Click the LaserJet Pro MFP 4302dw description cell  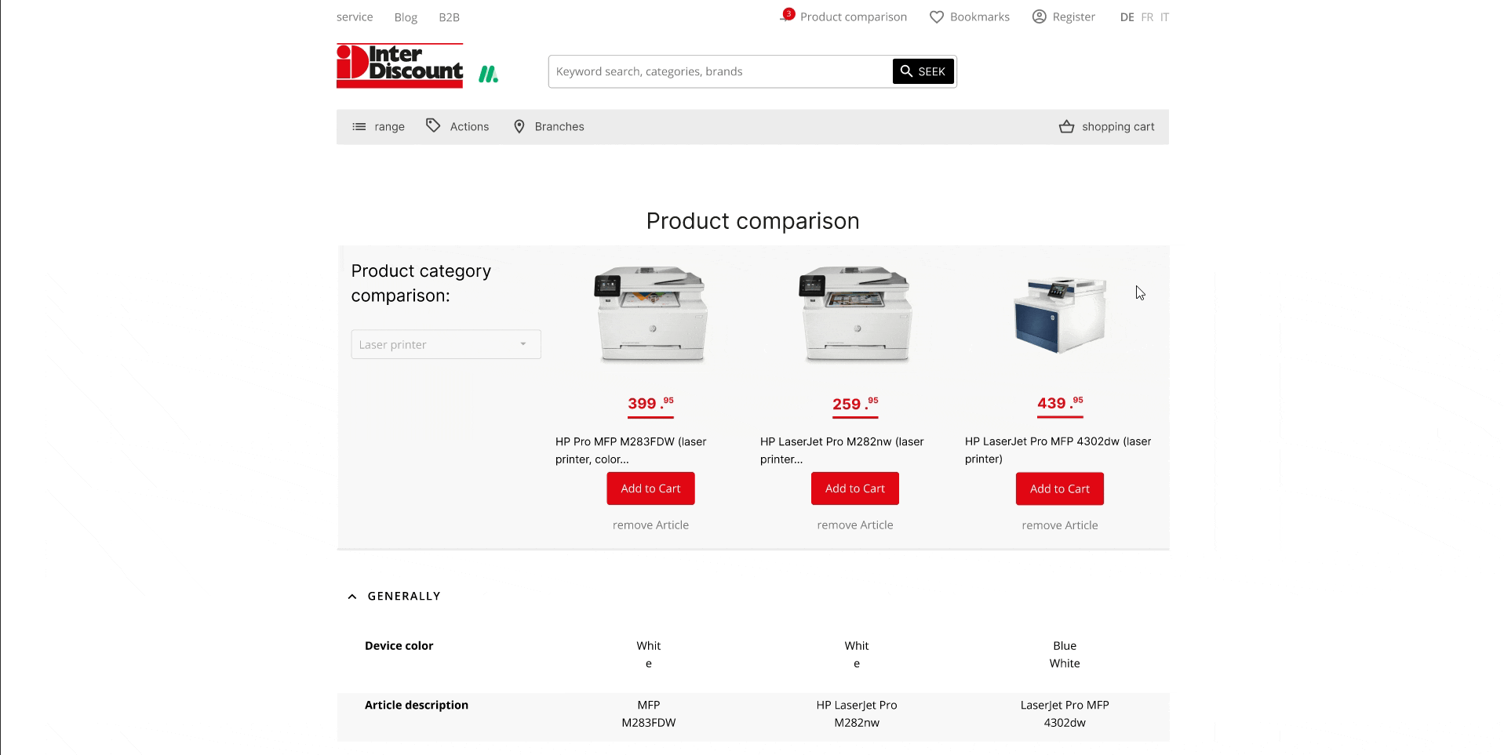pos(1065,713)
